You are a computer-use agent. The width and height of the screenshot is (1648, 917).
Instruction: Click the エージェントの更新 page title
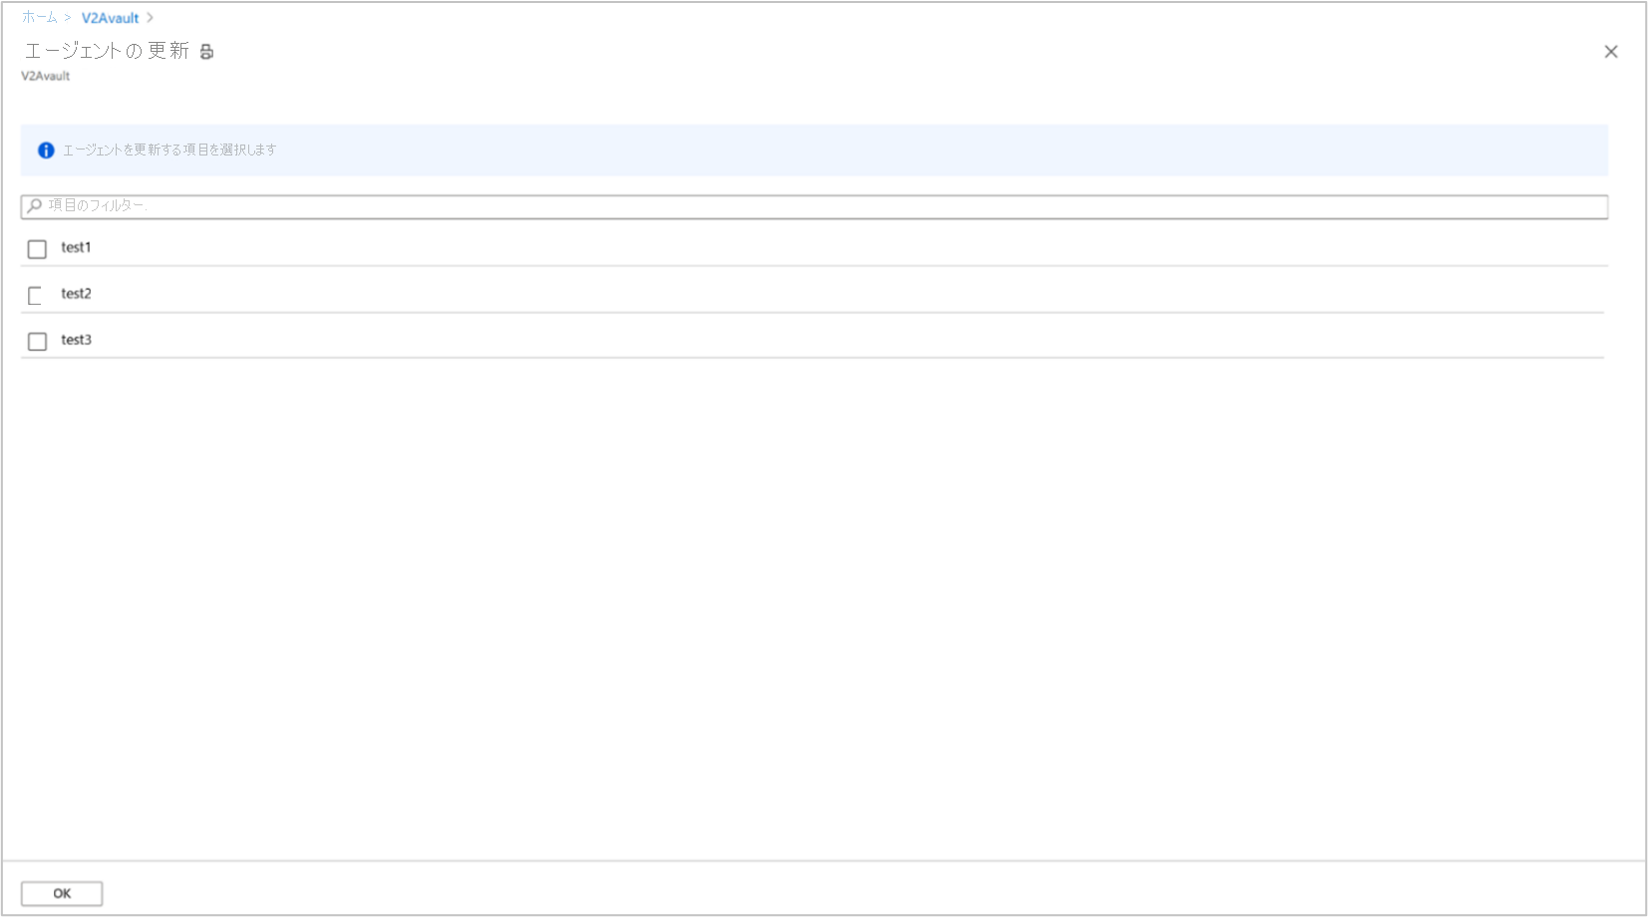click(x=107, y=51)
